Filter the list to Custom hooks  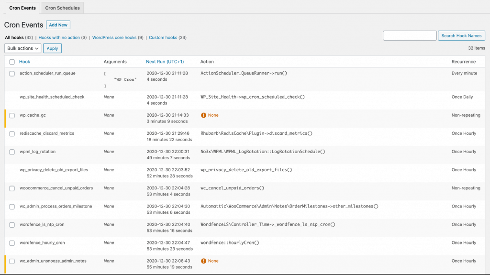[163, 37]
